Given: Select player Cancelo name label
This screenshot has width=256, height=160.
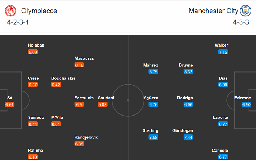Looking at the screenshot, I should point(220,150).
